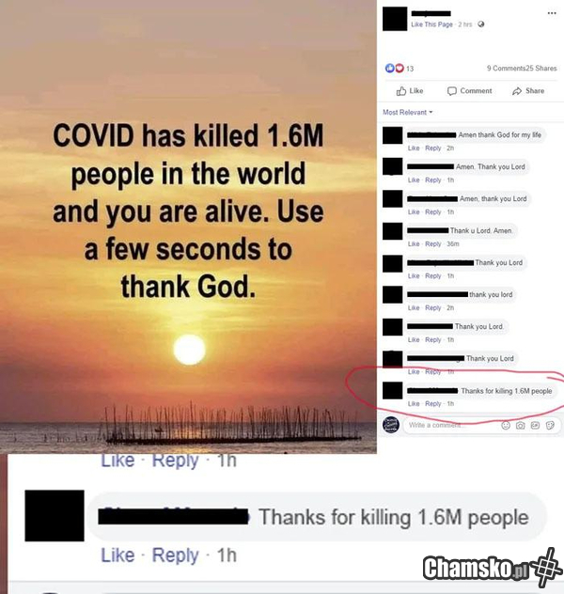Click the Comment button under post
The height and width of the screenshot is (594, 564).
pyautogui.click(x=470, y=91)
